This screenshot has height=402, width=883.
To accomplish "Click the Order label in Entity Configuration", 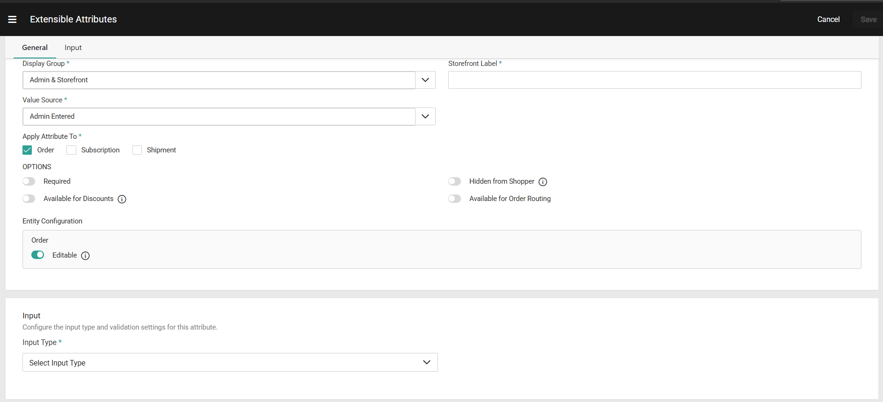I will (40, 240).
